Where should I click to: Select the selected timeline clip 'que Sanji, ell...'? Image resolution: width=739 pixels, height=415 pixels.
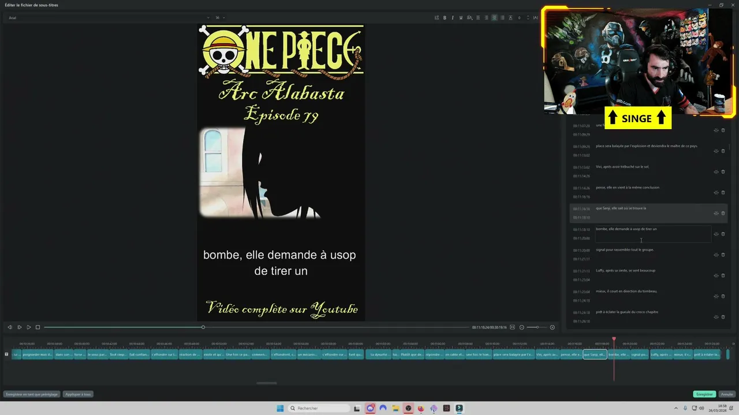[595, 354]
